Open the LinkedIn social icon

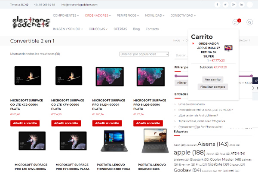click(241, 4)
